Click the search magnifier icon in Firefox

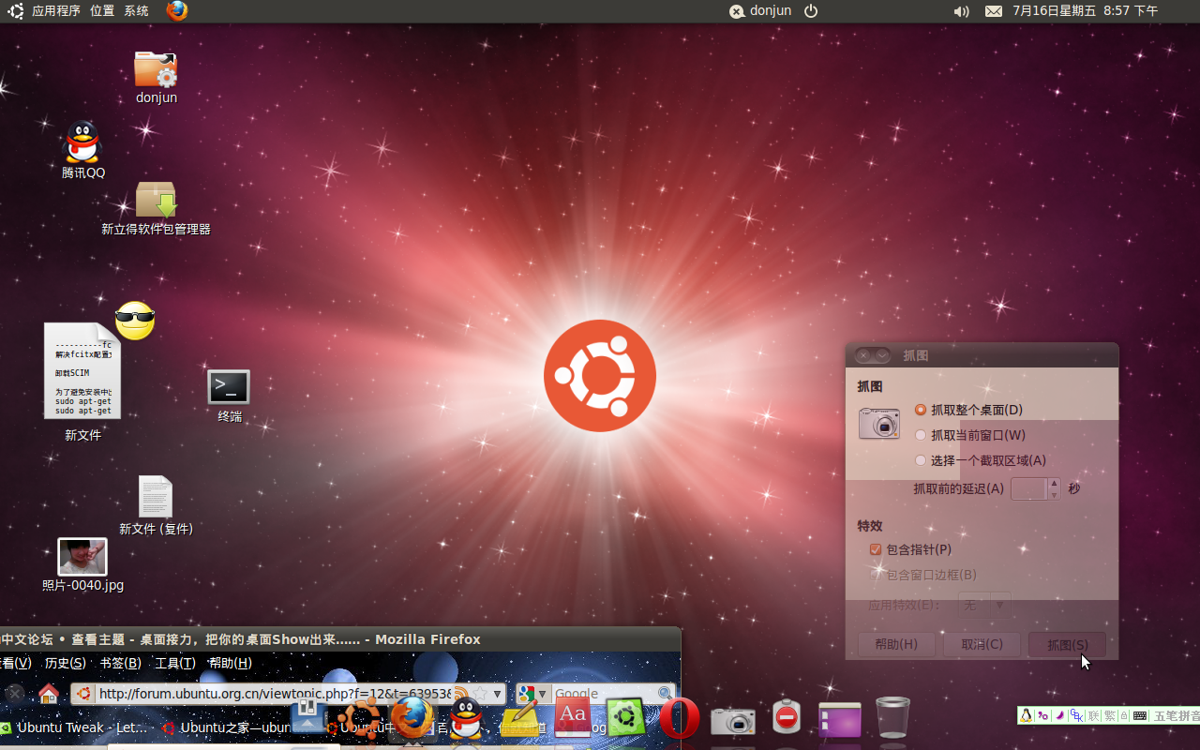click(x=665, y=694)
